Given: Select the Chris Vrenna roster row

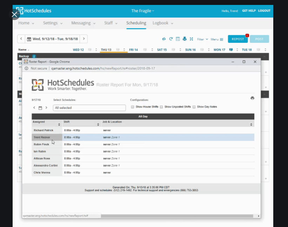Looking at the screenshot, I should pyautogui.click(x=143, y=173).
